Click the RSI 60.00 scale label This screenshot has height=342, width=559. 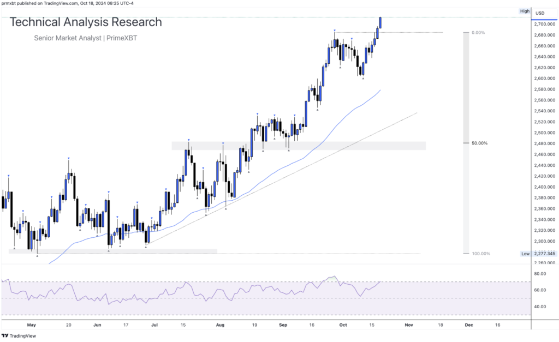click(540, 290)
